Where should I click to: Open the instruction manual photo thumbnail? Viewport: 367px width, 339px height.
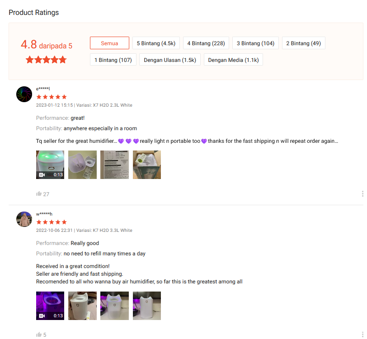click(x=114, y=165)
